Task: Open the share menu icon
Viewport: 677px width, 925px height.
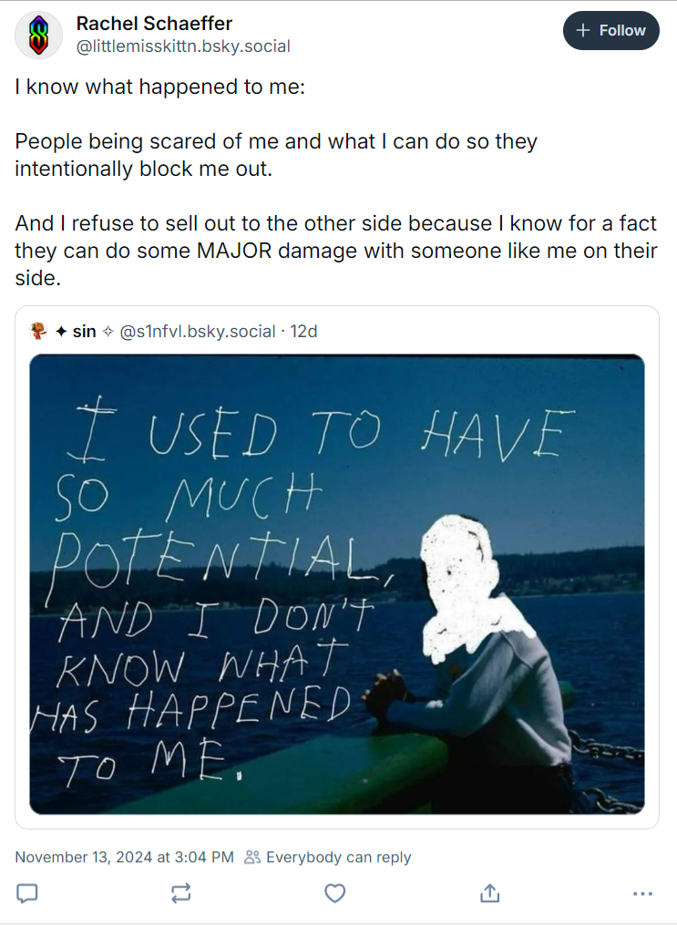Action: [489, 893]
